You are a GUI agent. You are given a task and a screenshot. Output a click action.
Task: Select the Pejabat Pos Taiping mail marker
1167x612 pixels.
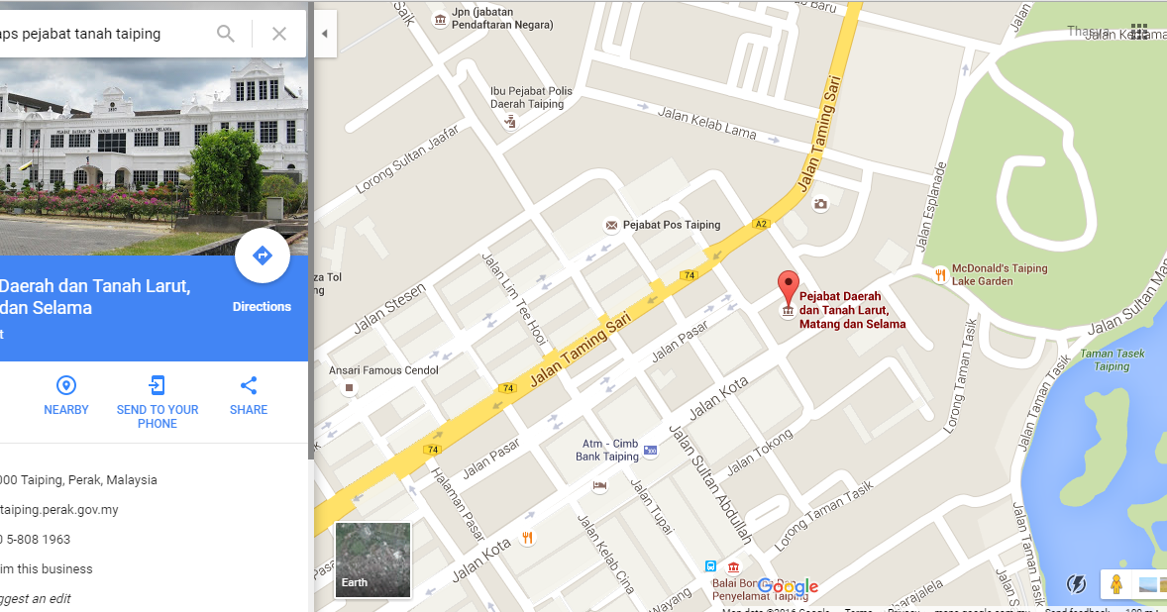click(x=611, y=226)
